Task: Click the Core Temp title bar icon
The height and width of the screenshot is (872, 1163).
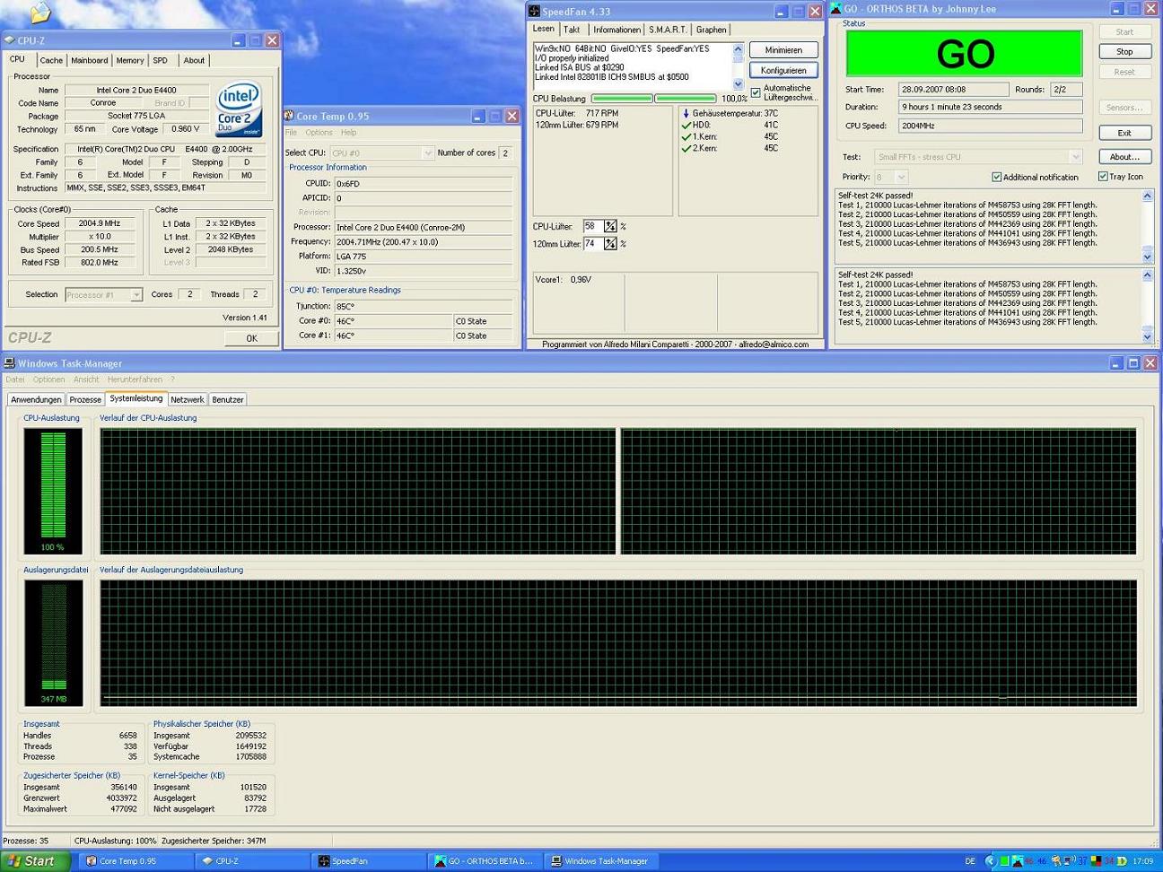Action: point(289,116)
